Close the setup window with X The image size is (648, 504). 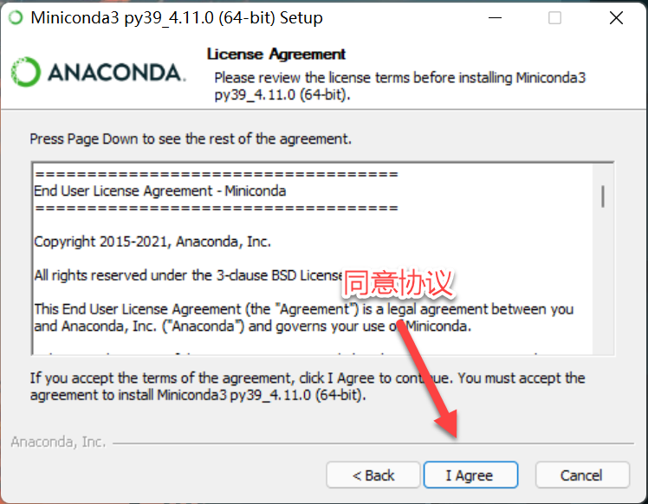(616, 18)
